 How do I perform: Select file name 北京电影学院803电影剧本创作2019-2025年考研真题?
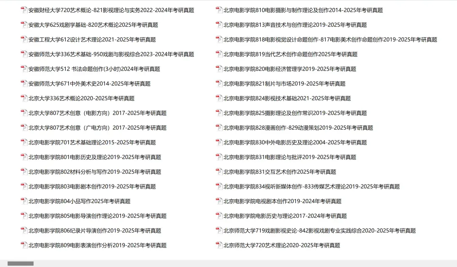click(92, 186)
